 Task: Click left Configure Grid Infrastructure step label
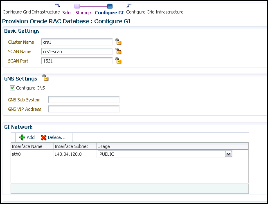click(x=31, y=12)
